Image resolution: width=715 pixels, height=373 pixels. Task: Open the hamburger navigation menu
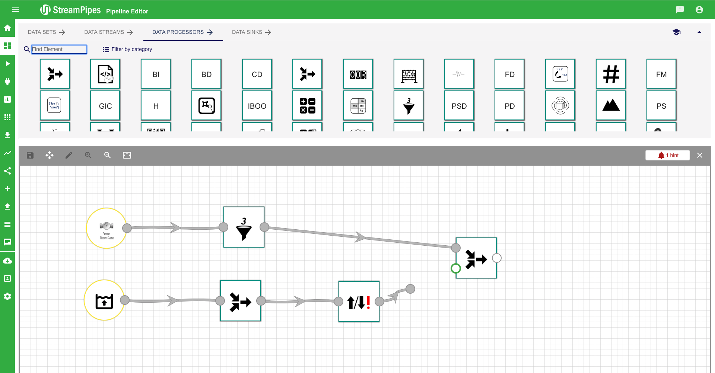(x=16, y=10)
